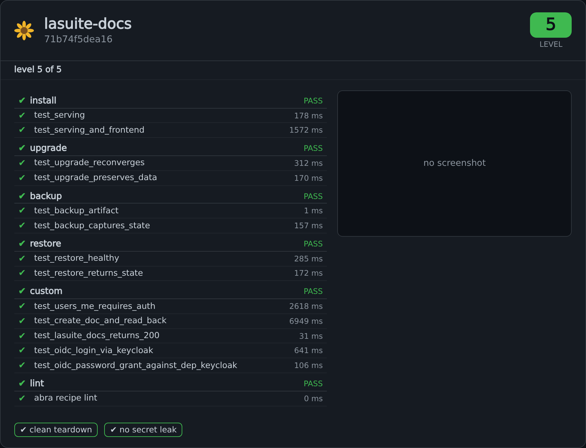Select the test_restore_healthy row

[171, 258]
